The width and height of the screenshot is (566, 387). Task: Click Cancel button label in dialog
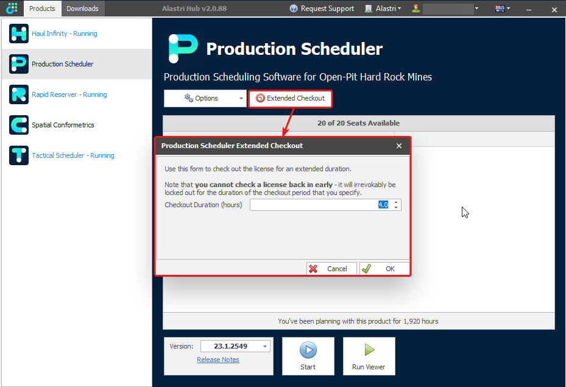point(337,269)
